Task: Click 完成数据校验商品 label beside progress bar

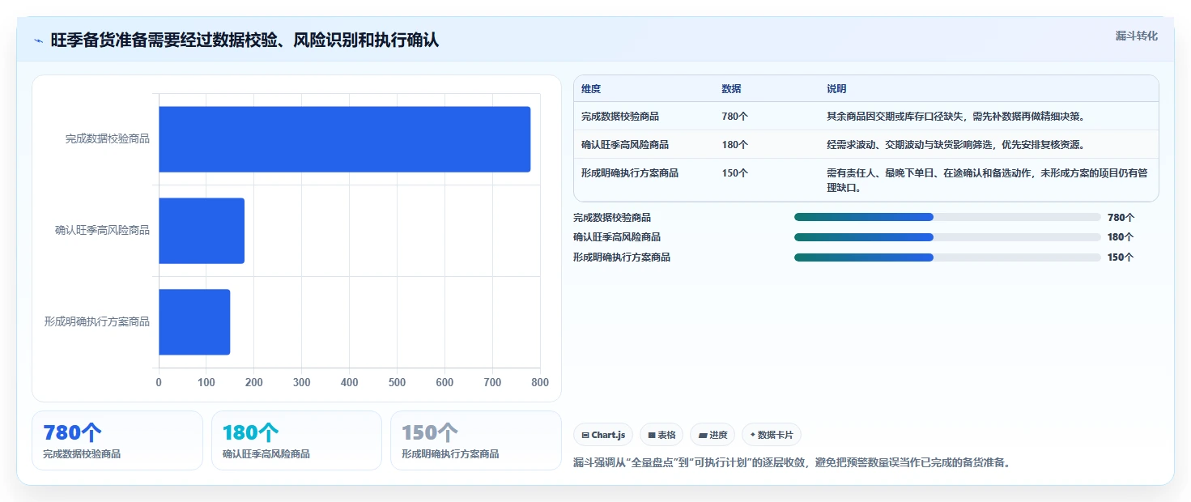Action: [x=612, y=218]
